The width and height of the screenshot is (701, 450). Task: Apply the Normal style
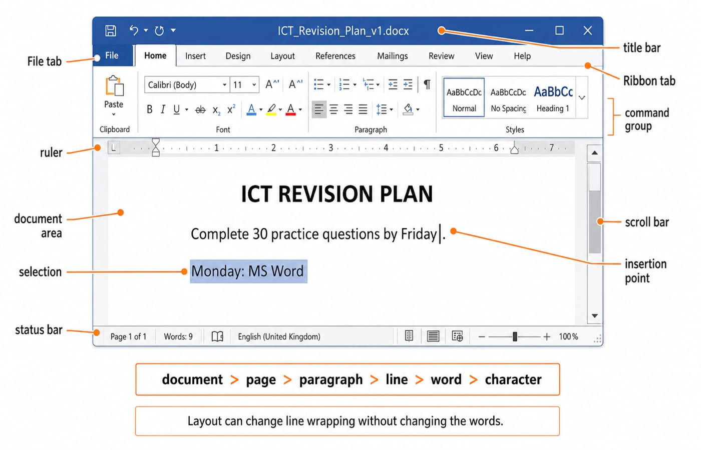point(464,97)
